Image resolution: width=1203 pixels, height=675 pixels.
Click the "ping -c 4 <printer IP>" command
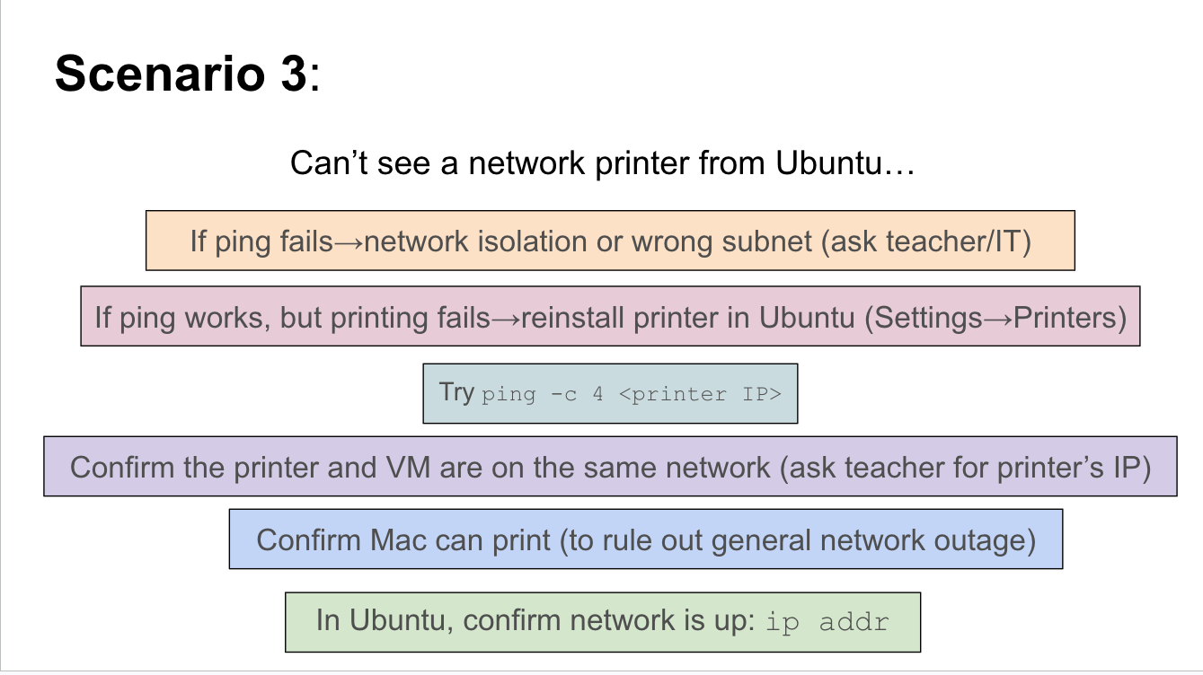[632, 394]
